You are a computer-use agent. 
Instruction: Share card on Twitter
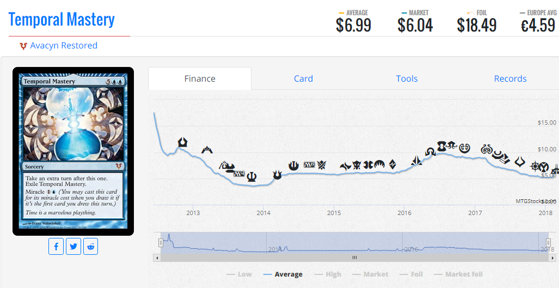click(x=73, y=246)
